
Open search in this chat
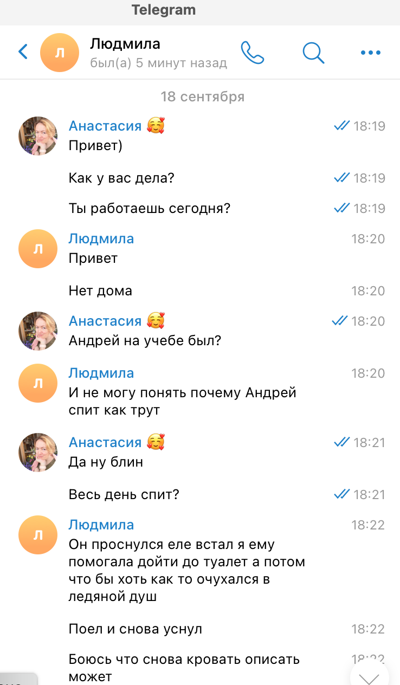(313, 53)
